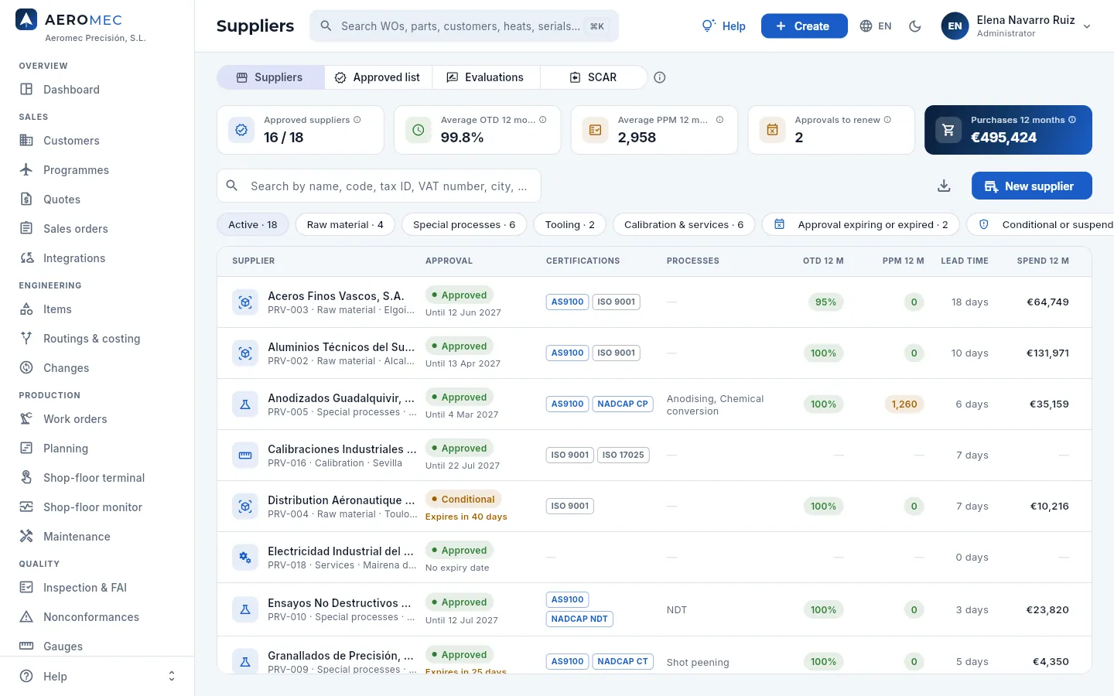Sort by the OTD 12 M column

pyautogui.click(x=823, y=261)
